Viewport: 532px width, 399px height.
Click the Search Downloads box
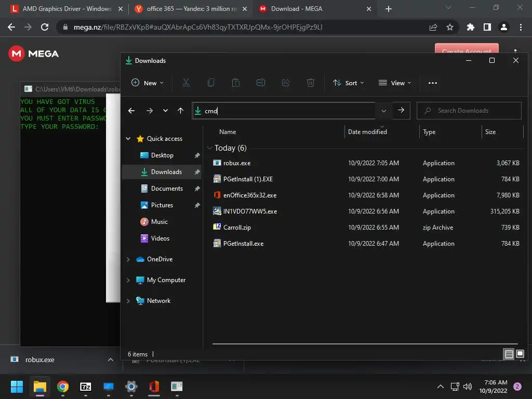pyautogui.click(x=469, y=111)
